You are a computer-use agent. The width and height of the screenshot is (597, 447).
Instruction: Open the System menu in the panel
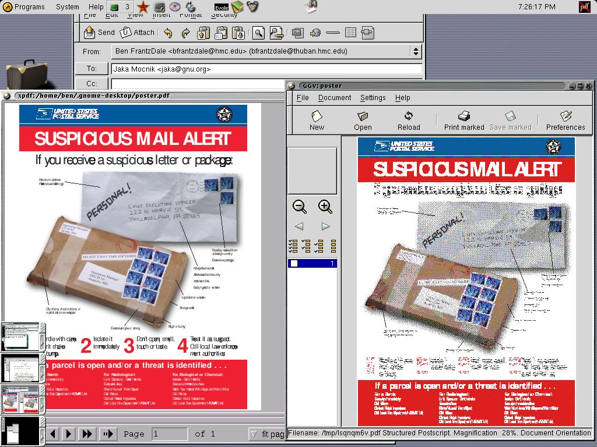point(68,7)
